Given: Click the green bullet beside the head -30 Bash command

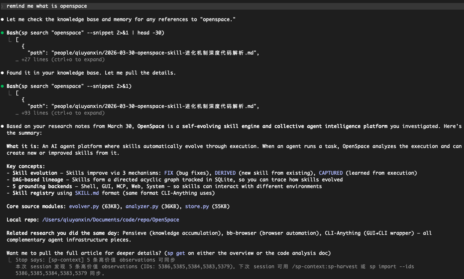Looking at the screenshot, I should pyautogui.click(x=3, y=33).
